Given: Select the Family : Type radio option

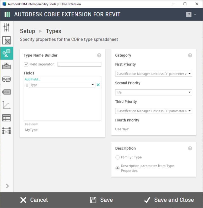Looking at the screenshot, I should [117, 157].
